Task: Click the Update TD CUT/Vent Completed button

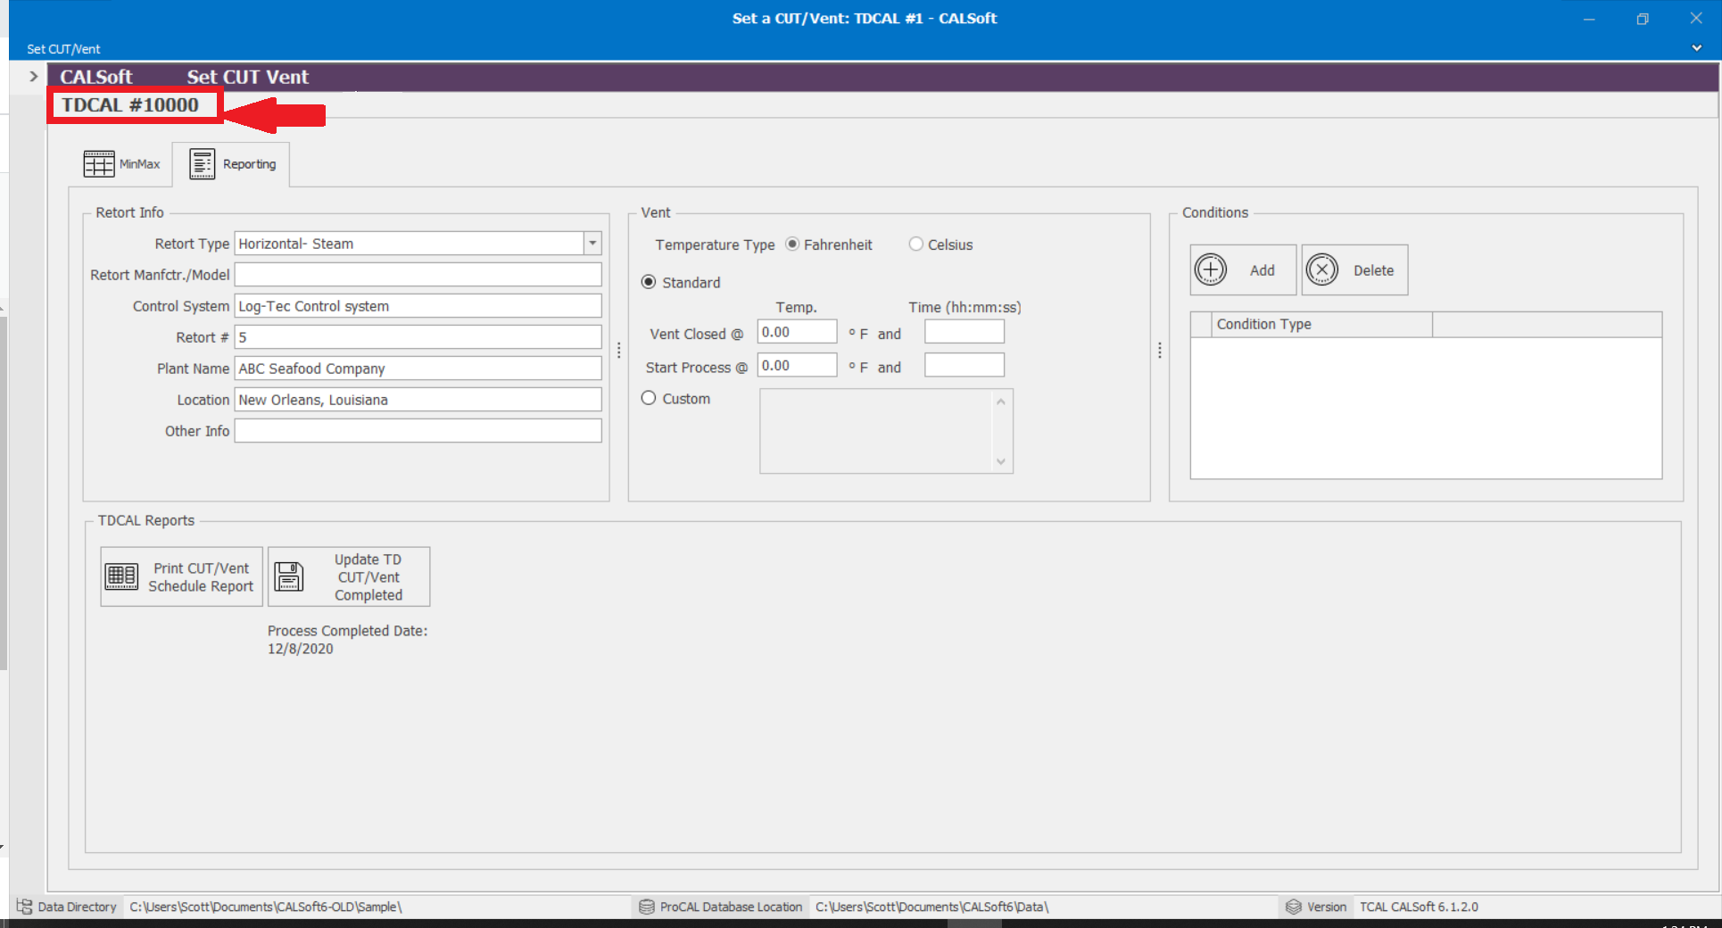Action: click(349, 576)
